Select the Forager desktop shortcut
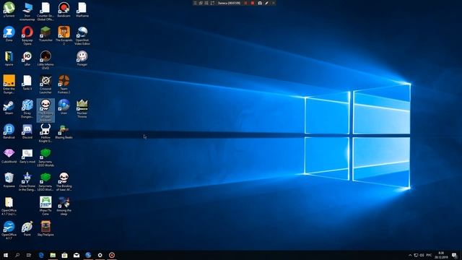Image resolution: width=462 pixels, height=260 pixels. click(82, 58)
